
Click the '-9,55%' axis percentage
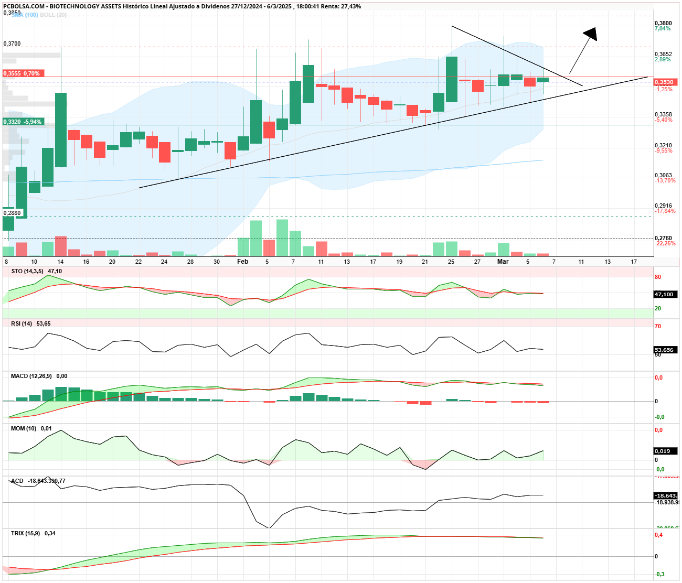pos(664,150)
